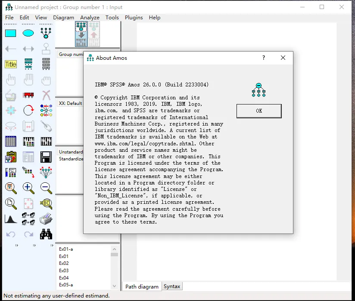This screenshot has width=355, height=301.
Task: Click the redo arrow tool
Action: [28, 234]
